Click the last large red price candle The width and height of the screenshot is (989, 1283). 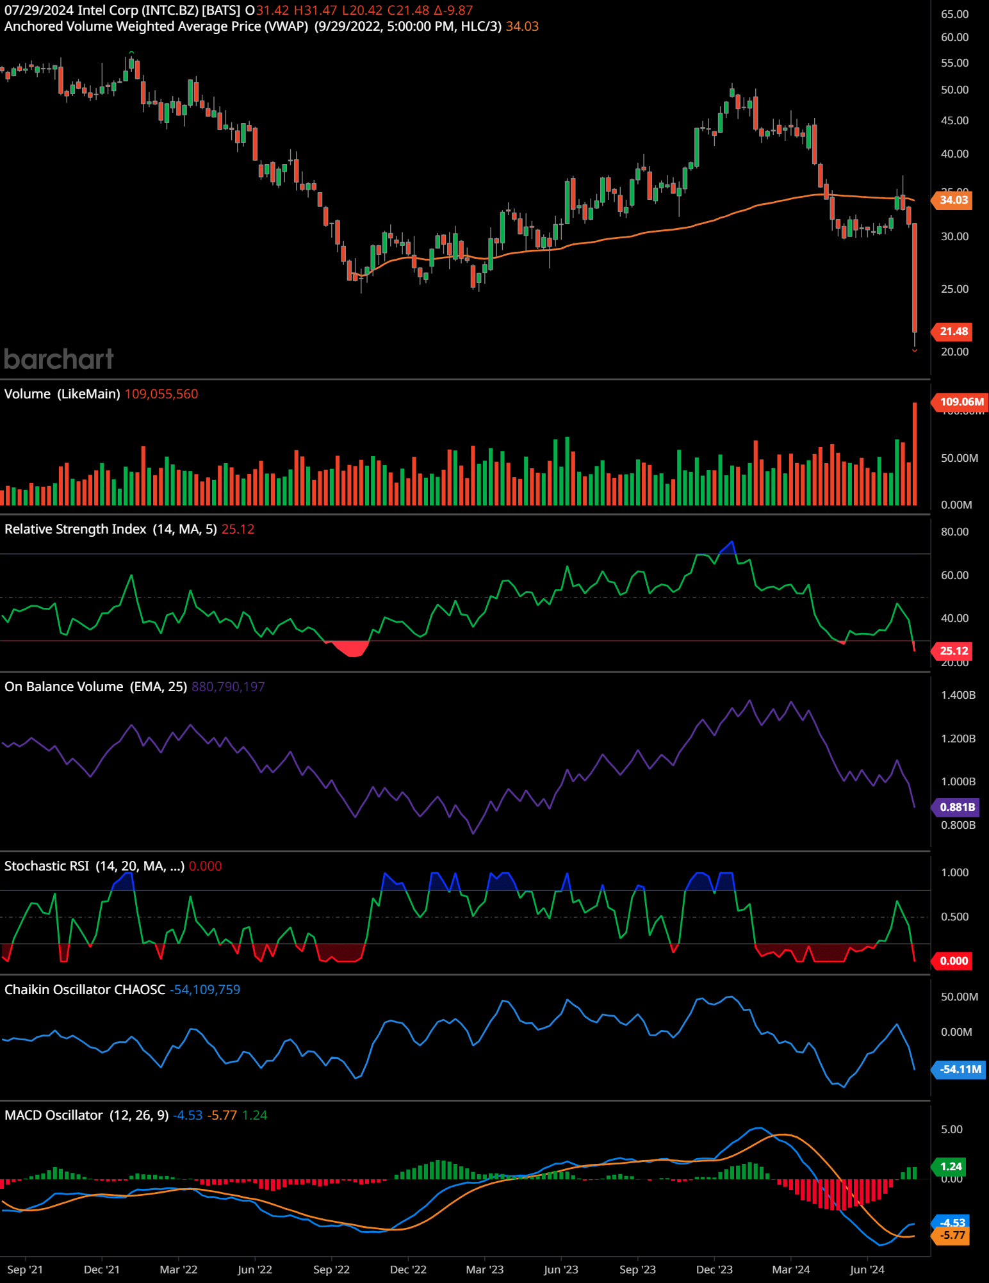click(x=915, y=277)
